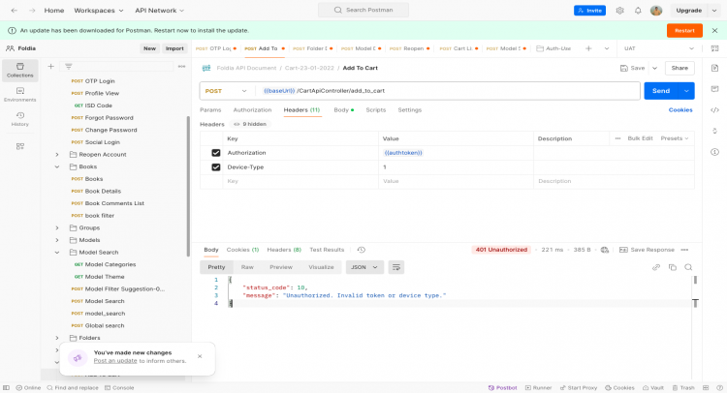Screen dimensions: 727x393
Task: Open the Test Results response tab
Action: (x=327, y=250)
